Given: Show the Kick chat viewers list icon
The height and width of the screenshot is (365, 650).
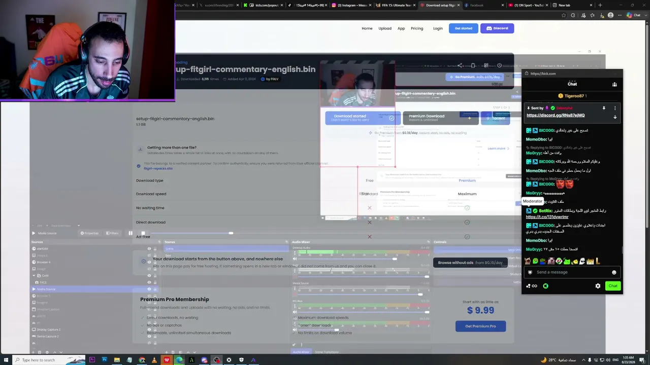Looking at the screenshot, I should tap(614, 84).
